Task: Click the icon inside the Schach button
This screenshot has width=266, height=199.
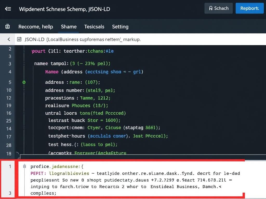Action: (x=211, y=8)
